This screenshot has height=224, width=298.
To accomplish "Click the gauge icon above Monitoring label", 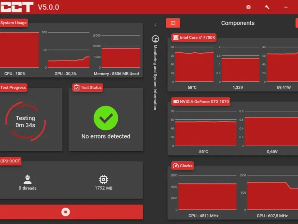I will 155,39.
